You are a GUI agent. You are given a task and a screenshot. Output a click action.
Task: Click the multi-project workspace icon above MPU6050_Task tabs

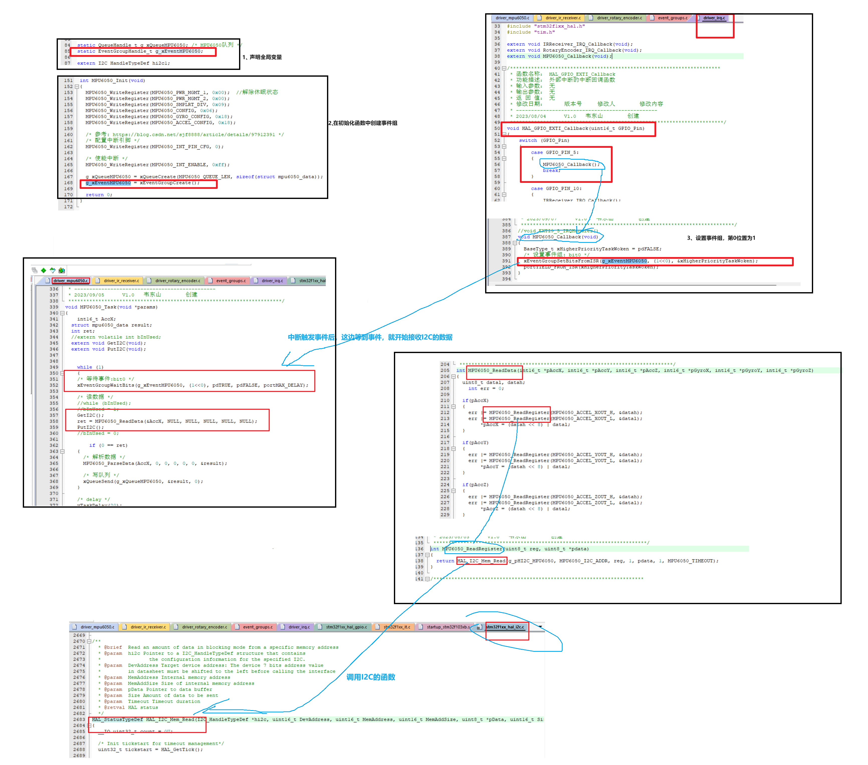click(x=34, y=270)
